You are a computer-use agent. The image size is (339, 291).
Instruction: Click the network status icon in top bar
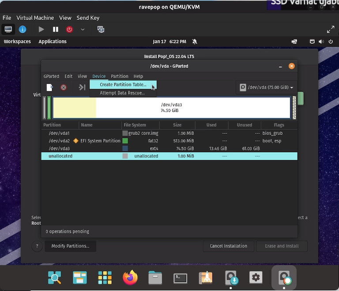click(x=312, y=41)
